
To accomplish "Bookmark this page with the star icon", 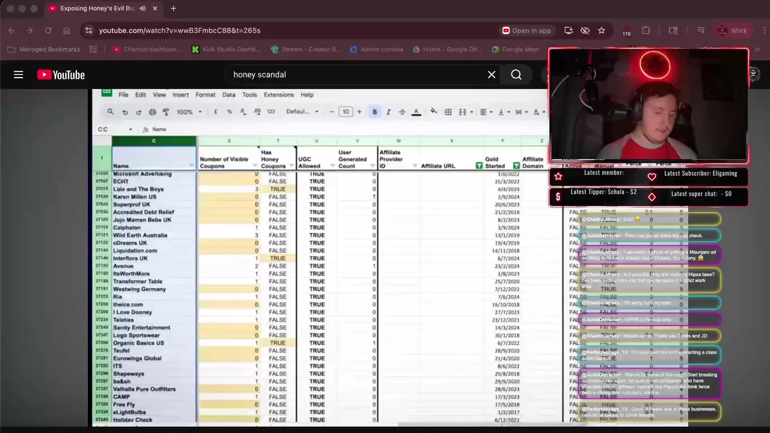I will (x=601, y=30).
